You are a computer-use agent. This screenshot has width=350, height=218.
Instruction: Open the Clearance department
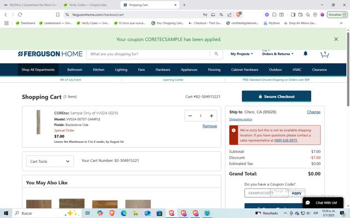[x=319, y=70]
